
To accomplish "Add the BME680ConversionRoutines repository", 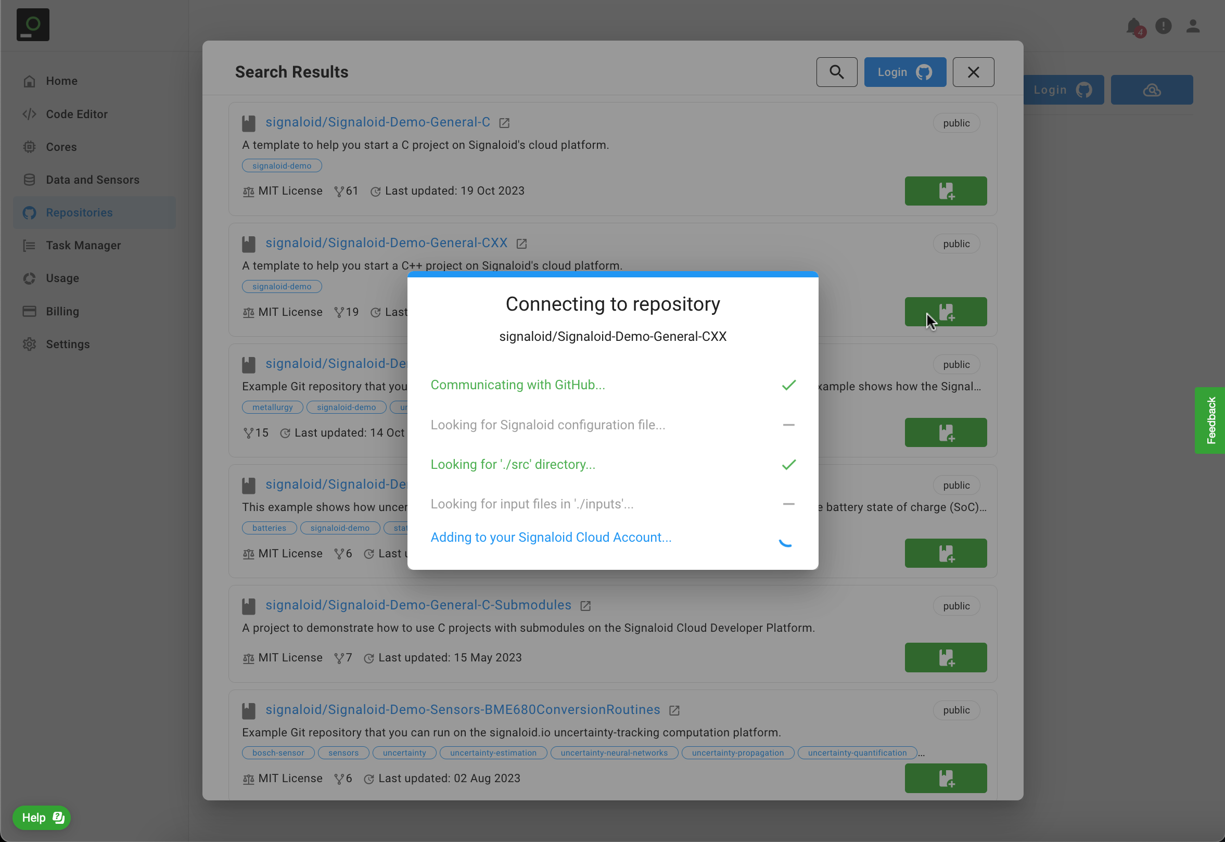I will click(946, 778).
